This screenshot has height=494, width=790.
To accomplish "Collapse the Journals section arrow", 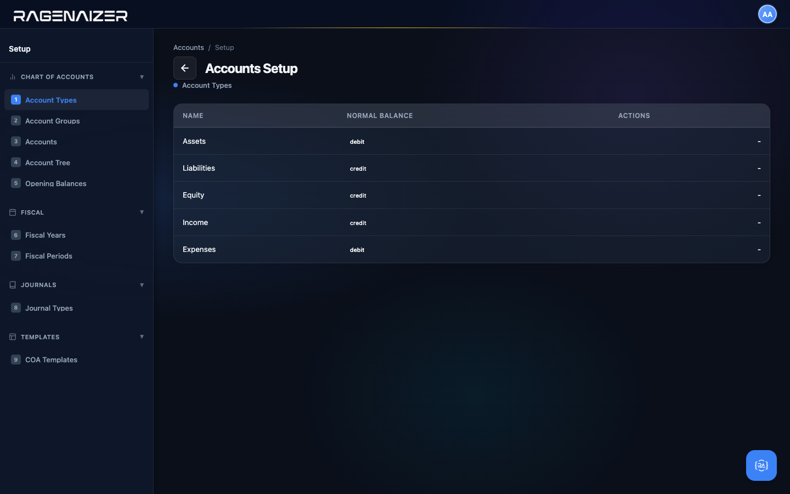I will pyautogui.click(x=142, y=285).
